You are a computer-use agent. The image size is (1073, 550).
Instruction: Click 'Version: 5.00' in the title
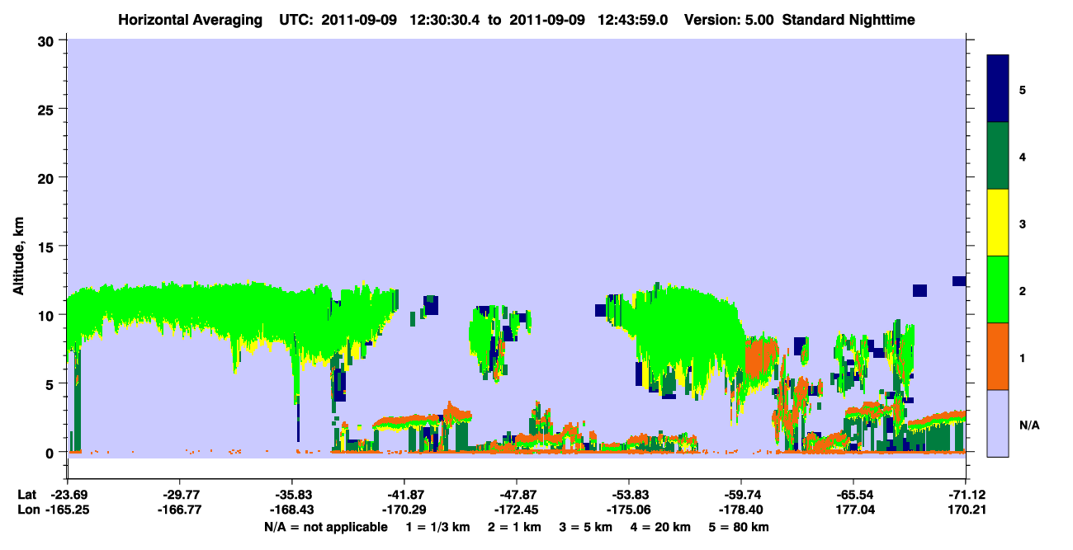(x=729, y=20)
